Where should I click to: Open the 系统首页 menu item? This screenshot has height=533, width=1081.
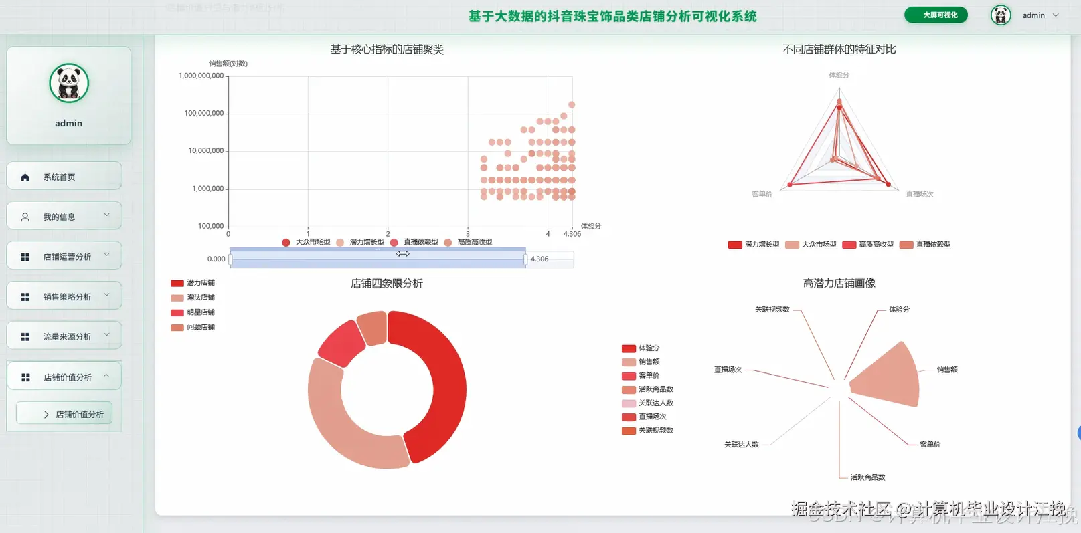(x=64, y=177)
